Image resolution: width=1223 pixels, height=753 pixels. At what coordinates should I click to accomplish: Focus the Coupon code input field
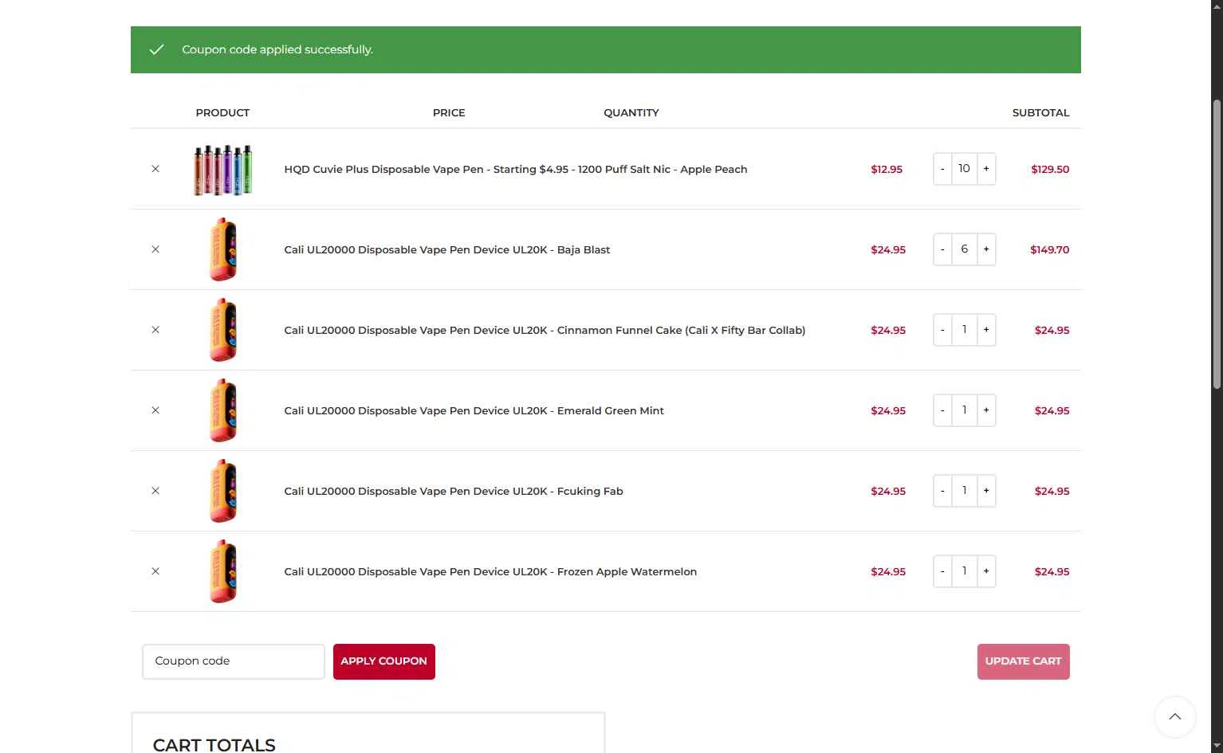click(234, 661)
